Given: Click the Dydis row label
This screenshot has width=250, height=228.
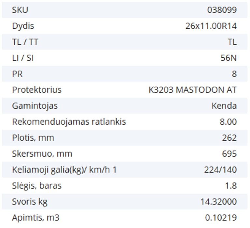Looking at the screenshot, I should click(x=23, y=26).
